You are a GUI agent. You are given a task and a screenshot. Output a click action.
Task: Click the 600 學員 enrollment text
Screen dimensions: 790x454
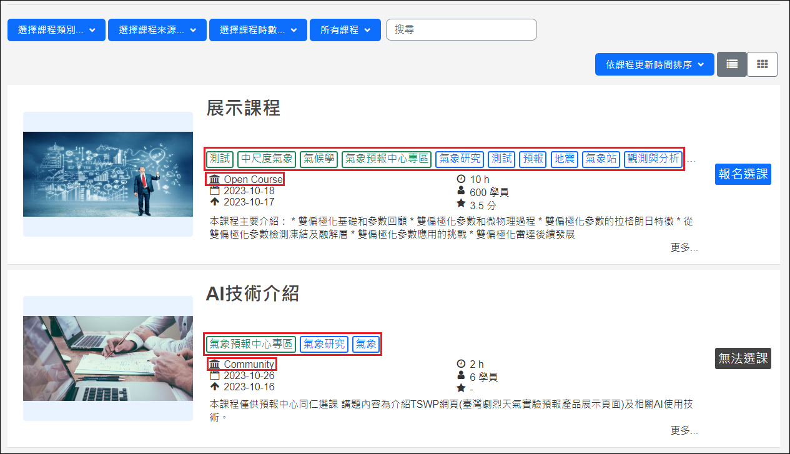[x=489, y=192]
